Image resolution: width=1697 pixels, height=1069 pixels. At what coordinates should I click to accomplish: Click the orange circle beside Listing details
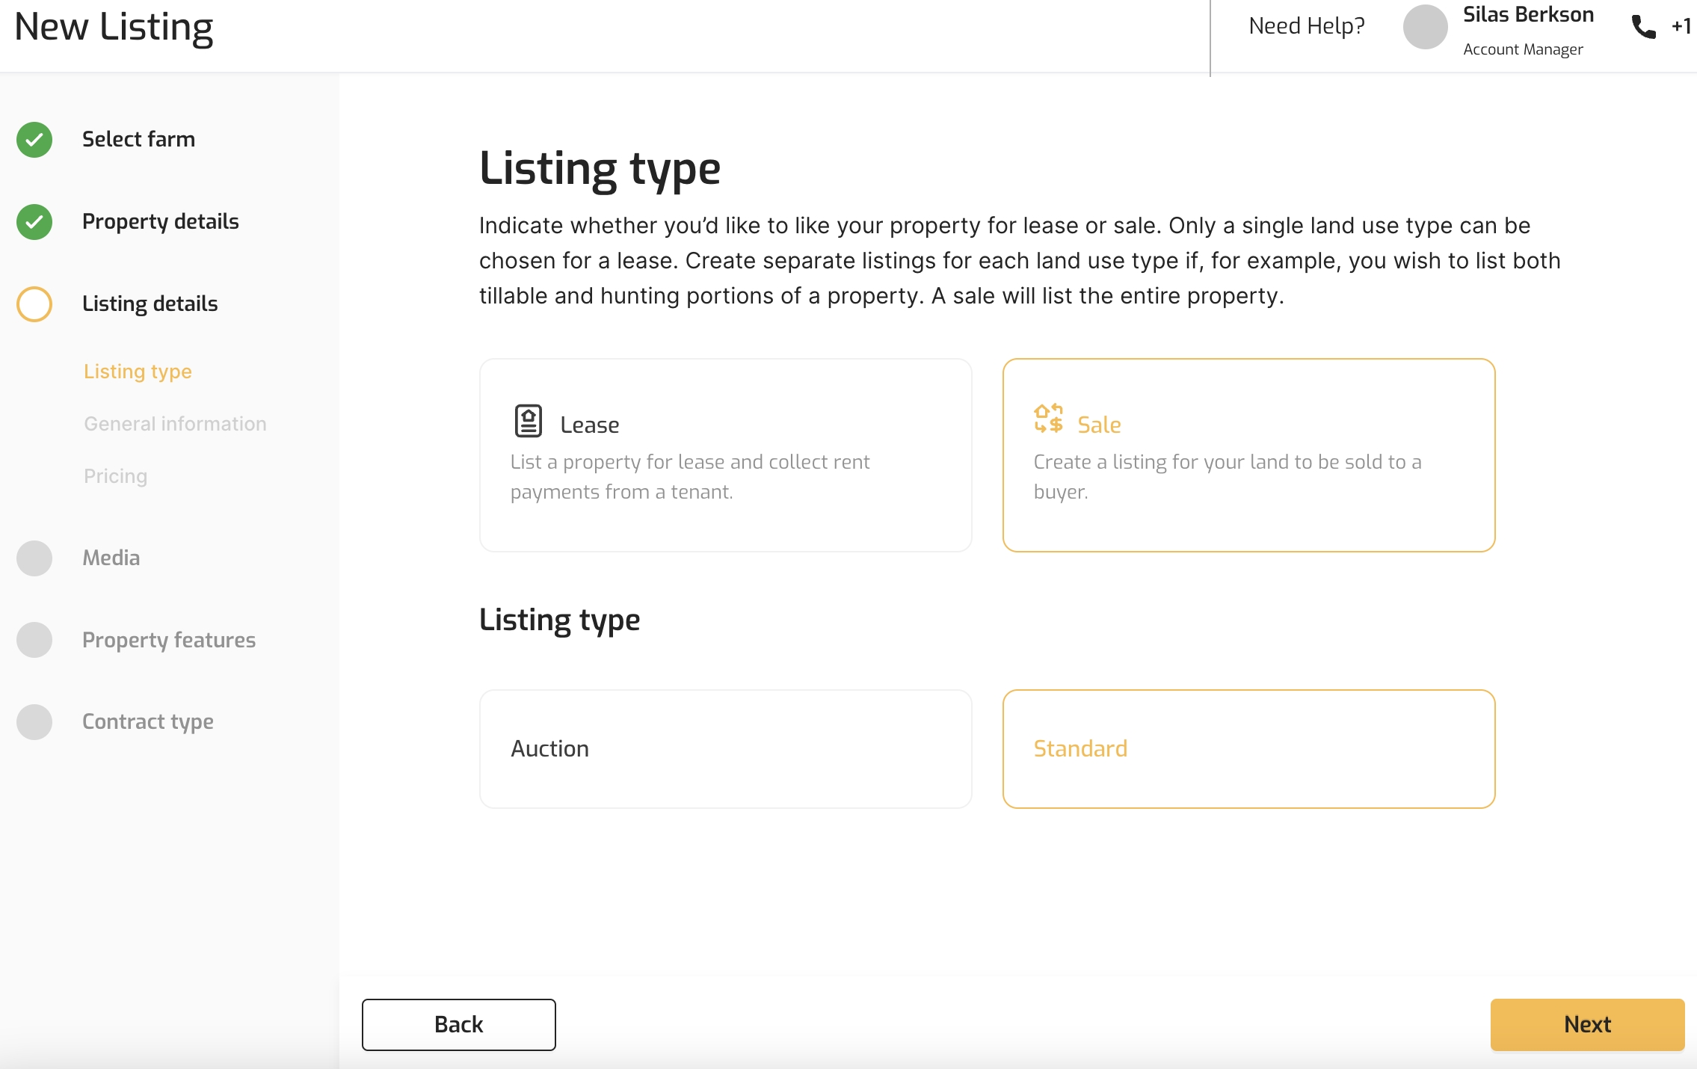click(x=34, y=304)
